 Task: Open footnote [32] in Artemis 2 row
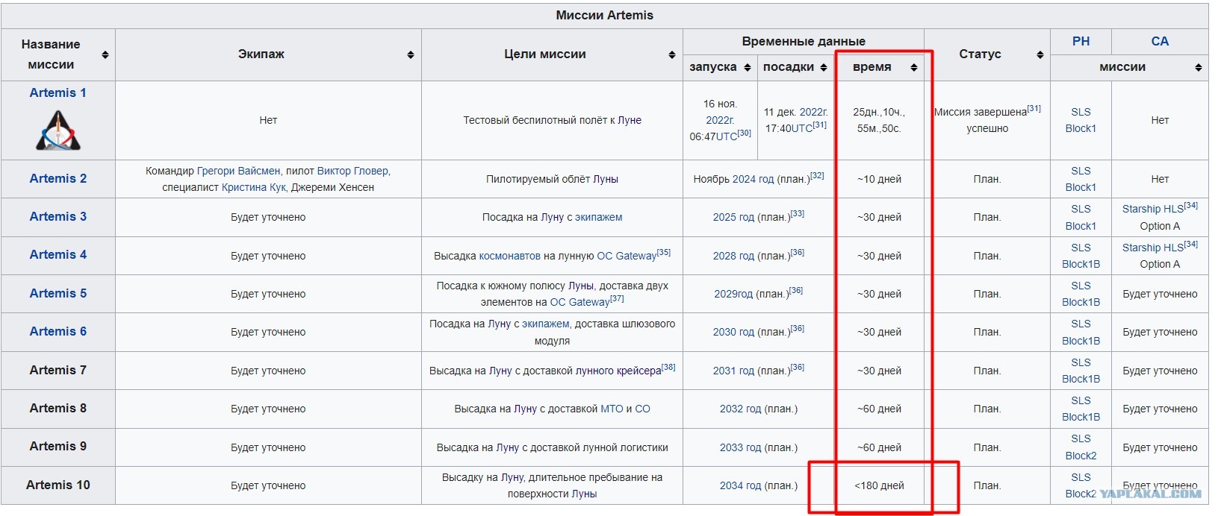[817, 175]
